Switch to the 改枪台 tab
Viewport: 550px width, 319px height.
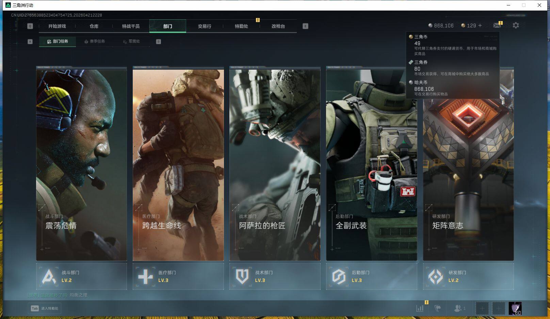(278, 26)
